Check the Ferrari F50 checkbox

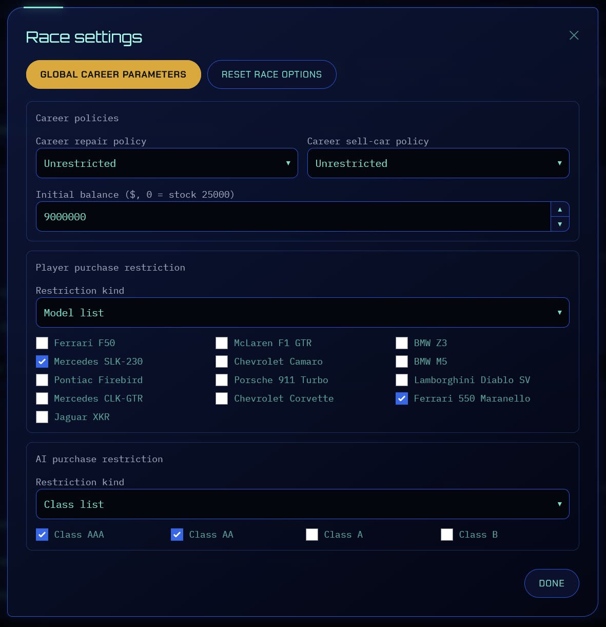[x=42, y=343]
